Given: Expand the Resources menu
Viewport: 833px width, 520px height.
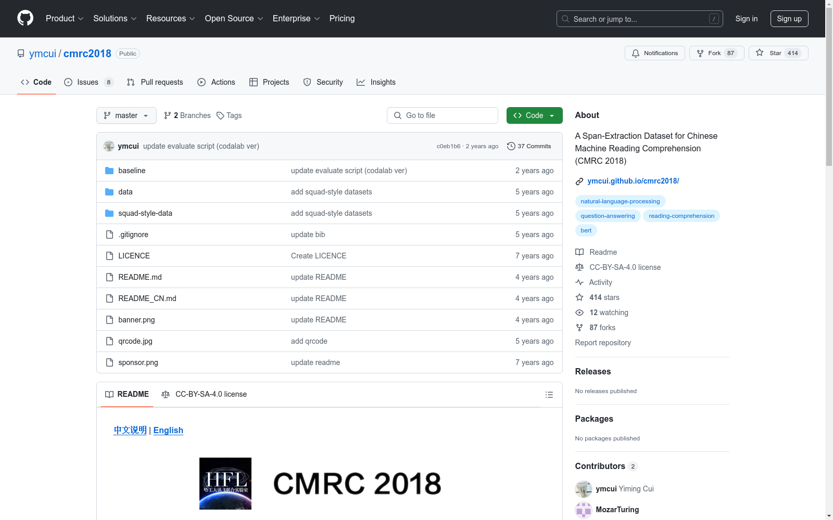Looking at the screenshot, I should [171, 18].
